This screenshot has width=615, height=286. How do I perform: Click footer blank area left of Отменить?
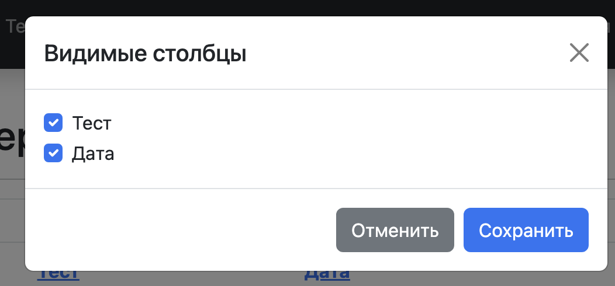tap(175, 230)
